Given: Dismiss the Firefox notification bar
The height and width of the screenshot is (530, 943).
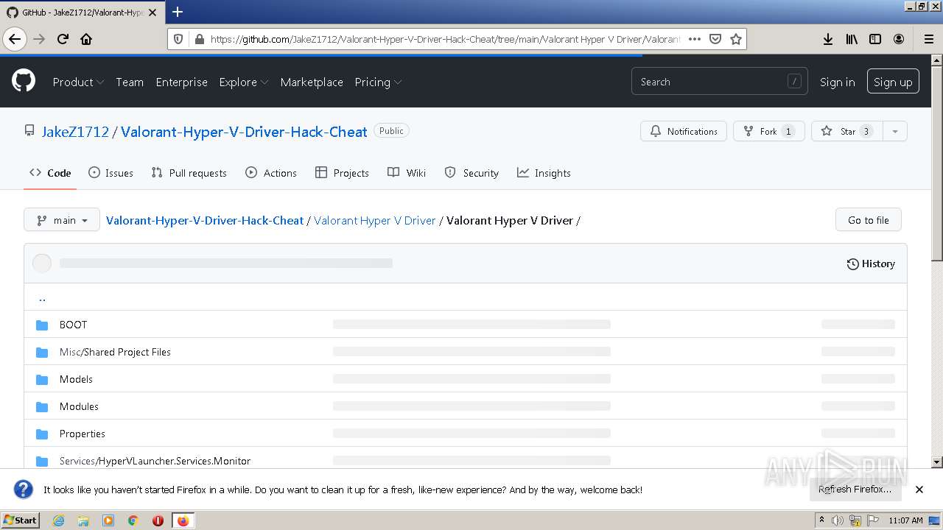Looking at the screenshot, I should pyautogui.click(x=919, y=490).
